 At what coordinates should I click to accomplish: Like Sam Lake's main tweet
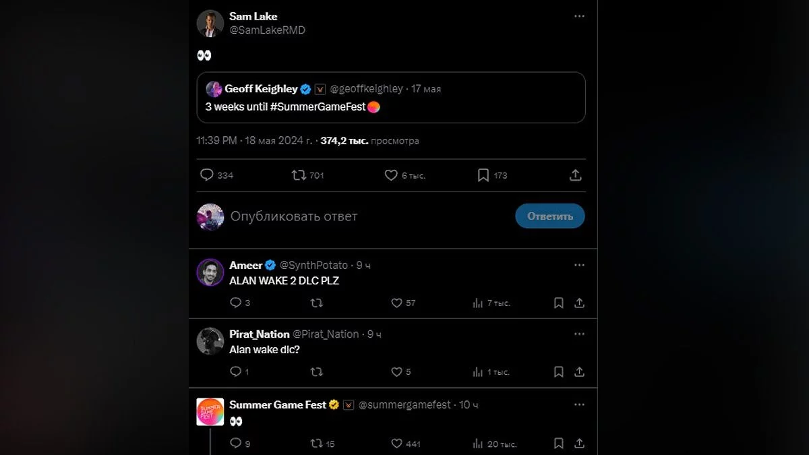pyautogui.click(x=391, y=175)
